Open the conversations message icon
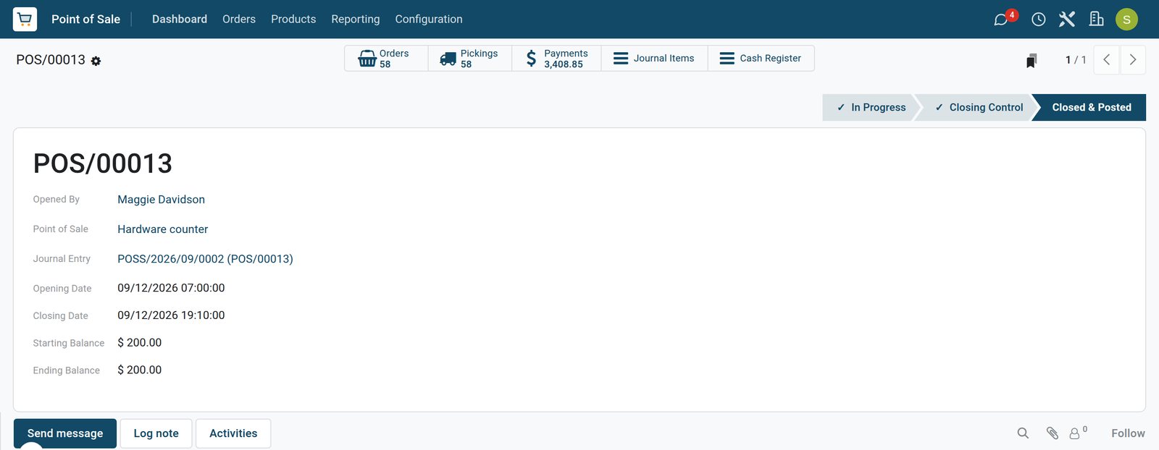 [1001, 20]
